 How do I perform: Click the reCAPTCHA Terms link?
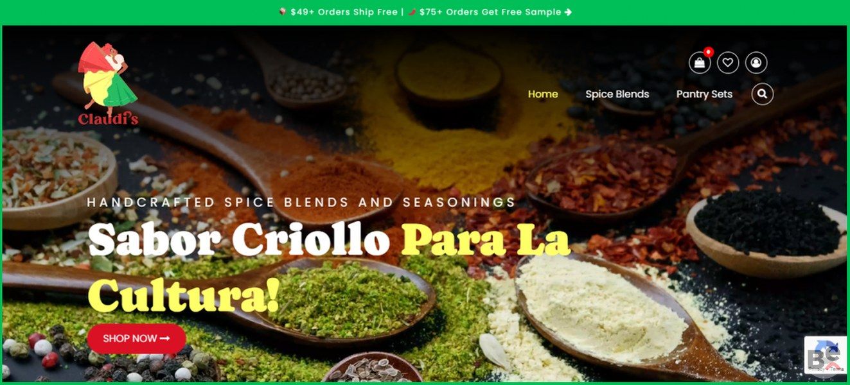pos(837,370)
